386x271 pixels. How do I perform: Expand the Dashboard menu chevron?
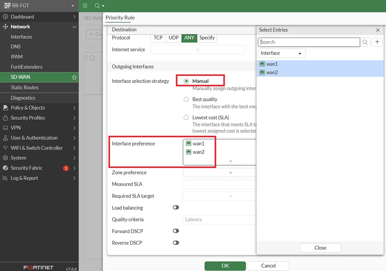point(74,17)
